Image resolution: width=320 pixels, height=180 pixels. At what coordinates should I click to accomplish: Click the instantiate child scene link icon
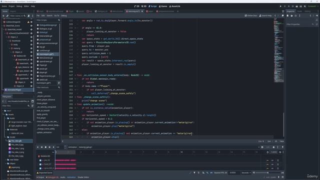(7, 15)
